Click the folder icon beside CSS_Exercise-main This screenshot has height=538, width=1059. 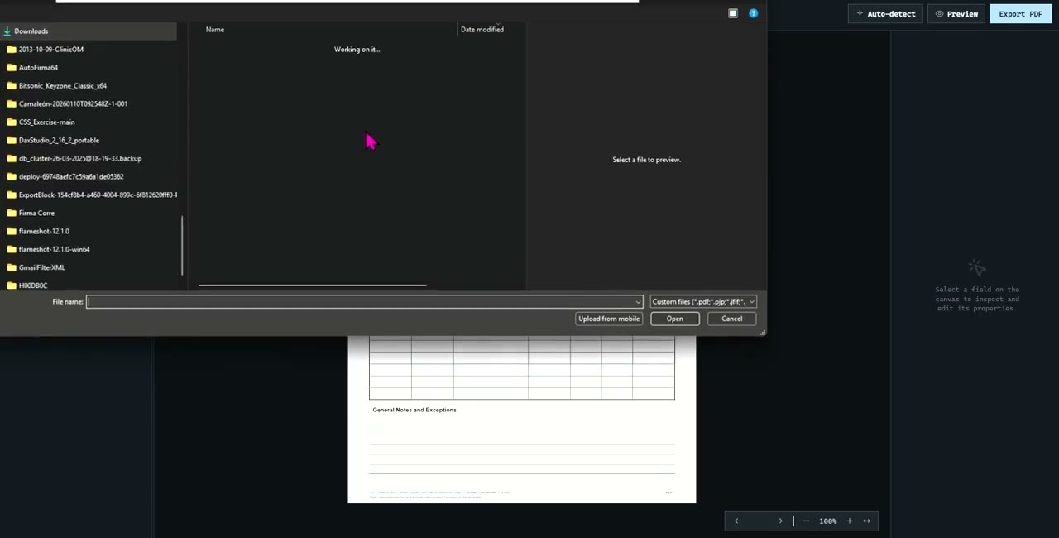coord(12,122)
